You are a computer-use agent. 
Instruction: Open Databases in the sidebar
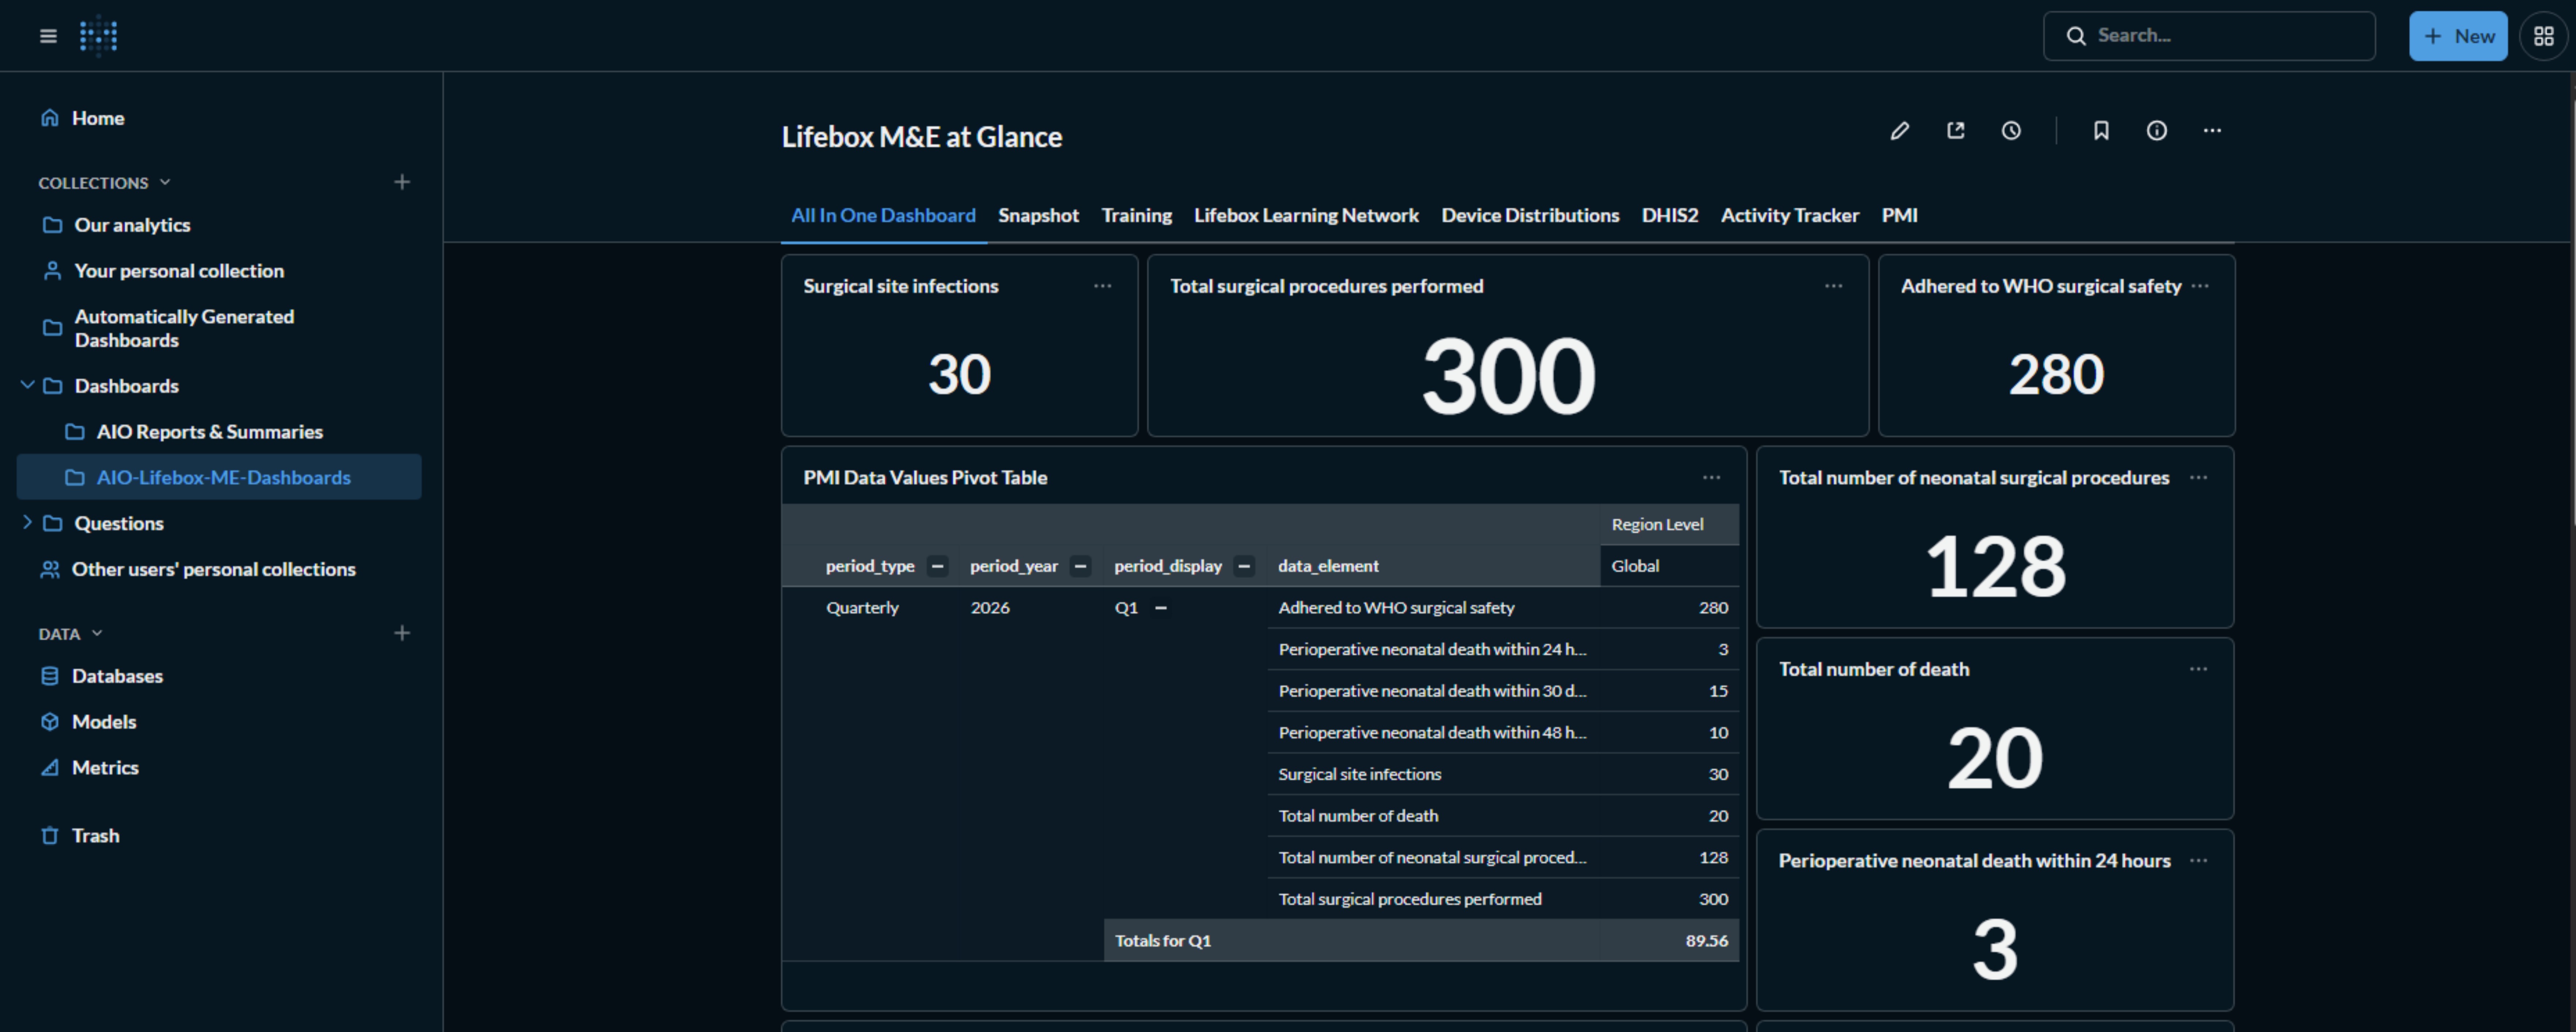(x=117, y=676)
